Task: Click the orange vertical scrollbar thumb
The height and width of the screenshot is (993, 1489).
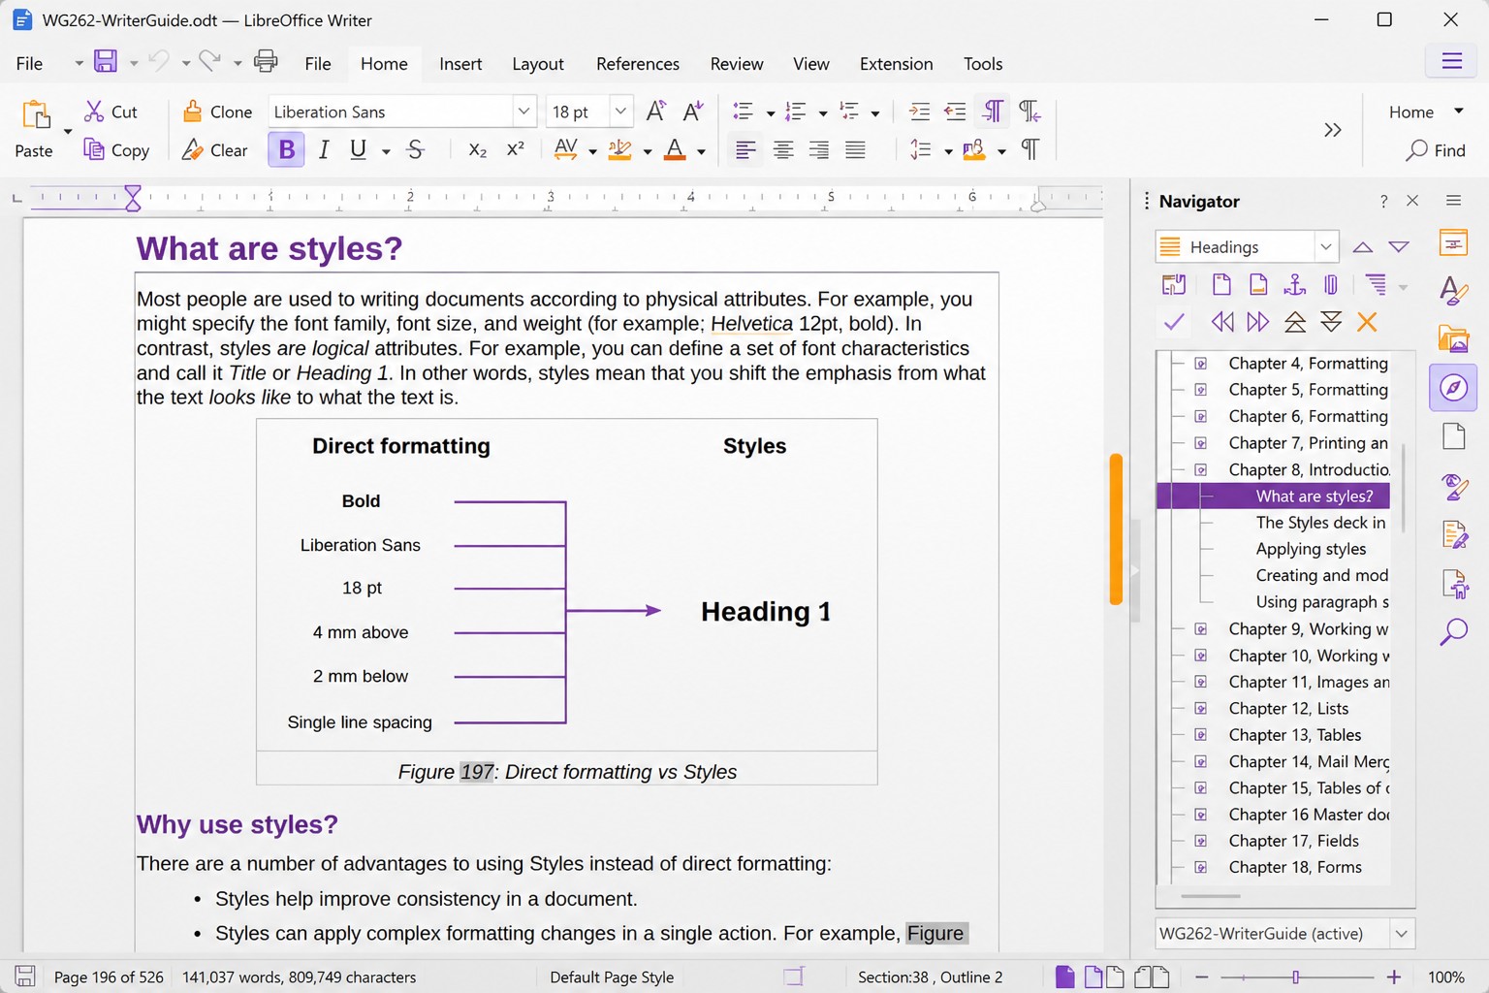Action: pos(1116,529)
